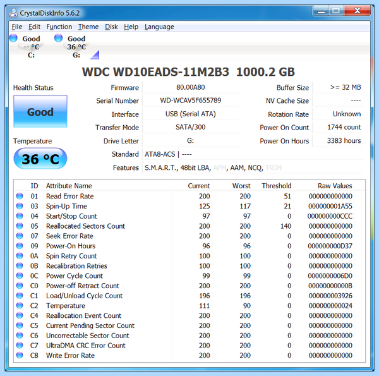
Task: Open the Edit menu
Action: click(34, 27)
